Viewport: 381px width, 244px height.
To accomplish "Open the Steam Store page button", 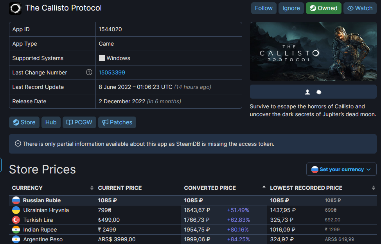I will pos(24,122).
